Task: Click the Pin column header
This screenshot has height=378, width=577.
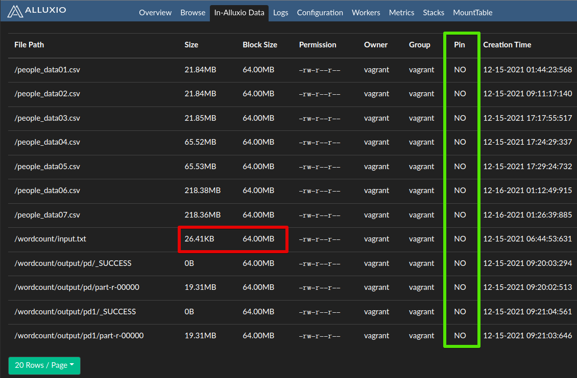Action: pos(459,45)
